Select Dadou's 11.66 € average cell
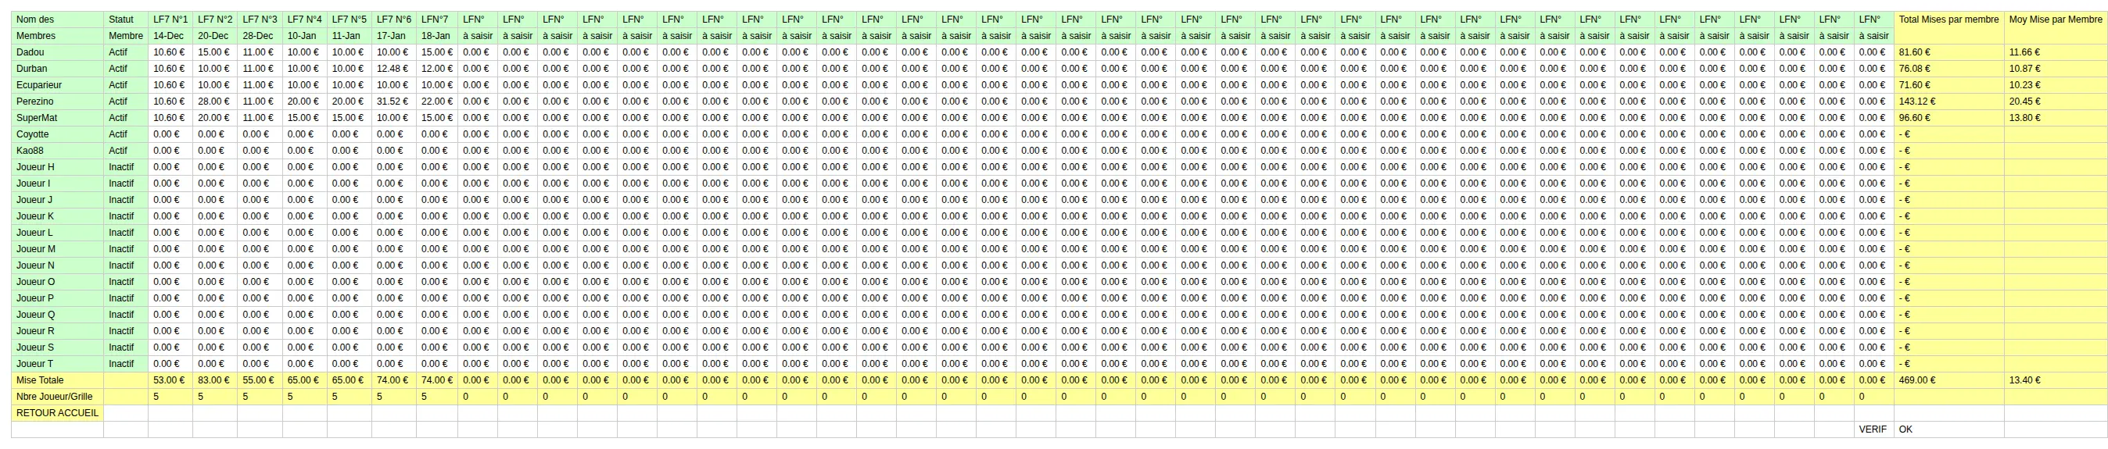 click(x=2056, y=52)
